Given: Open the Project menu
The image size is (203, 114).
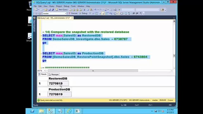Looking at the screenshot, I should click(x=59, y=6).
